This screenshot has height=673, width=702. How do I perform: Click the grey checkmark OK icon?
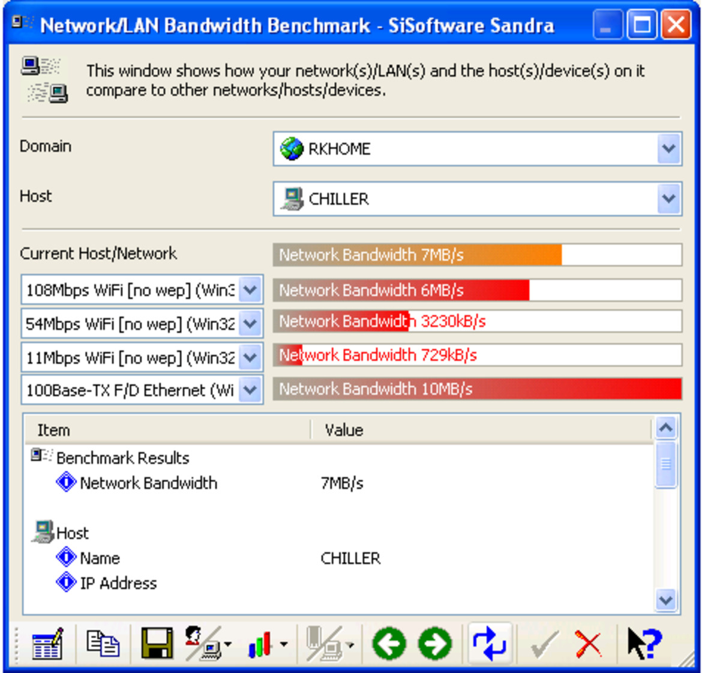click(544, 644)
